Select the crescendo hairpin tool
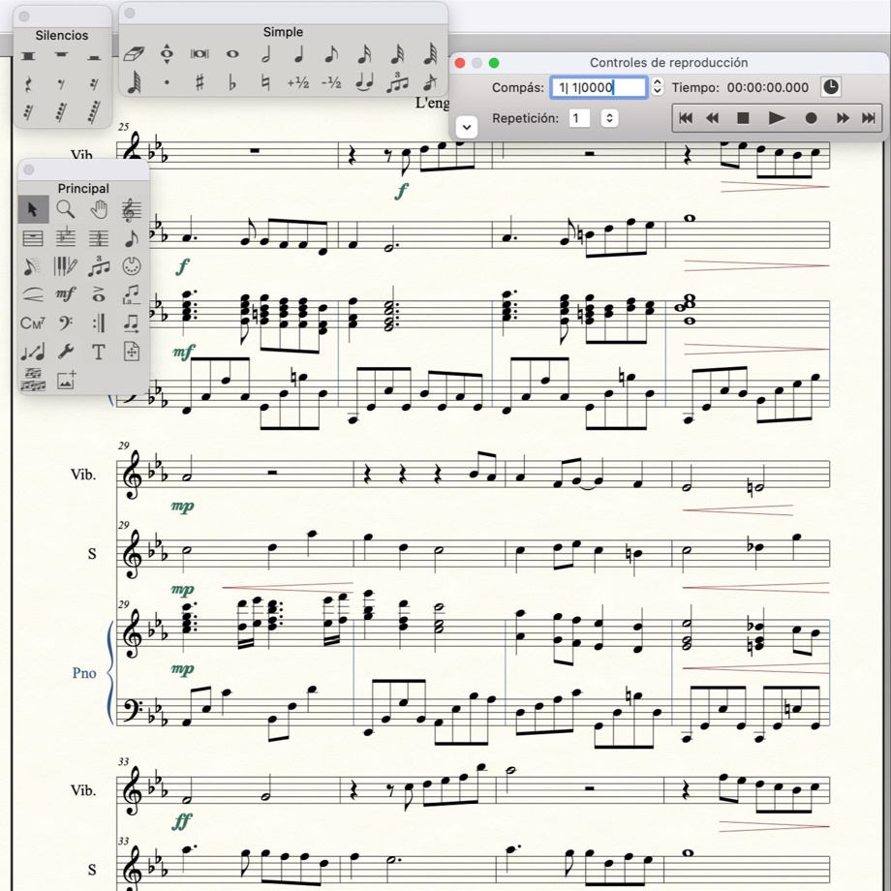 coord(31,293)
